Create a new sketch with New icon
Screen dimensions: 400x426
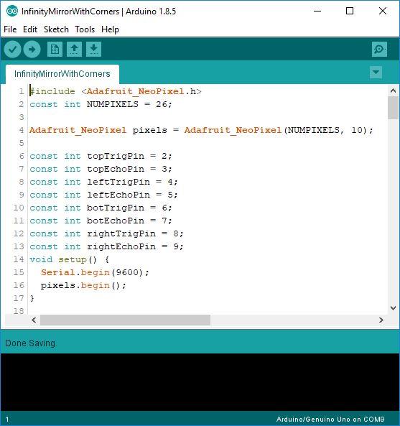[x=55, y=49]
